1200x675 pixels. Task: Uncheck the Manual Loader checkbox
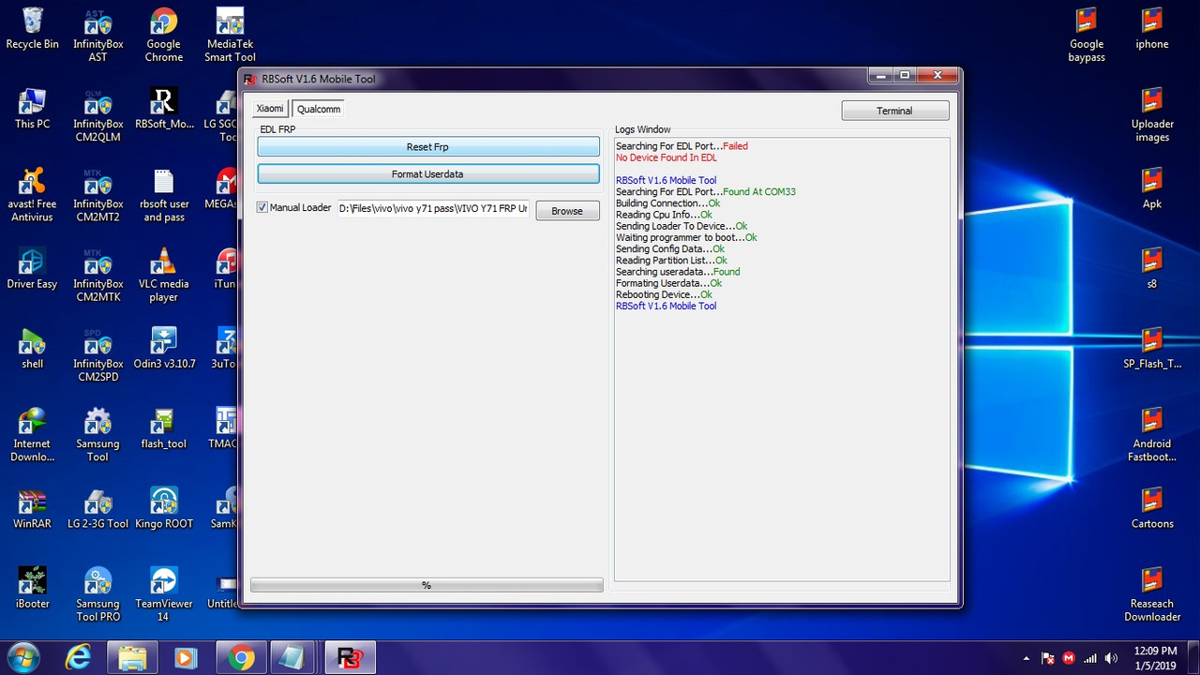click(x=262, y=208)
